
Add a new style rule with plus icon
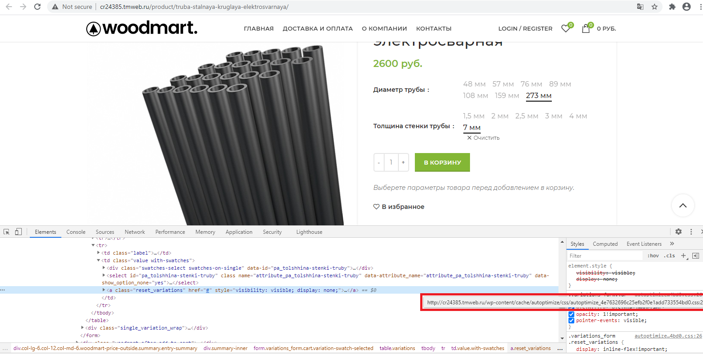point(684,256)
